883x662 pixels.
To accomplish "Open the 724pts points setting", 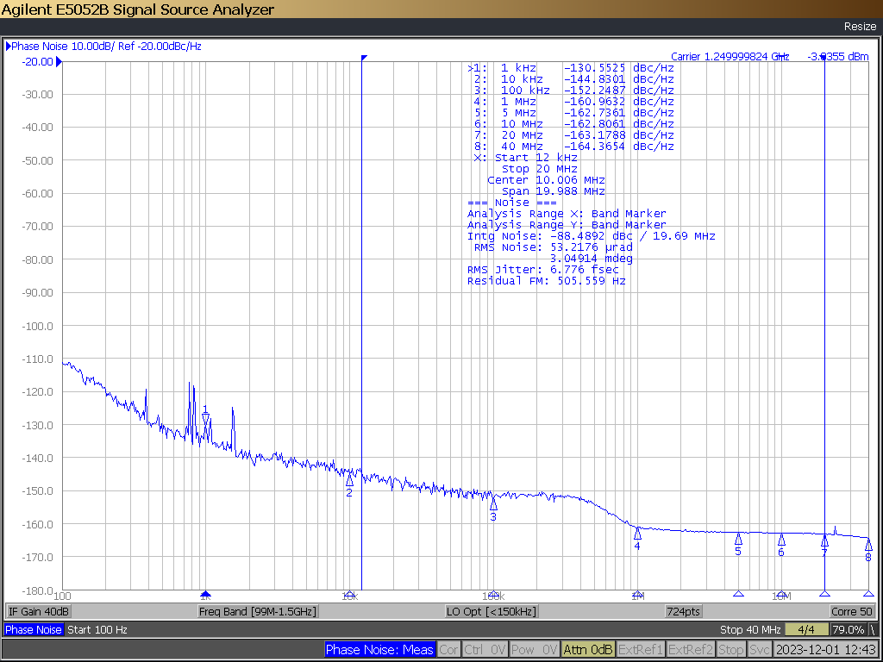I will 684,611.
